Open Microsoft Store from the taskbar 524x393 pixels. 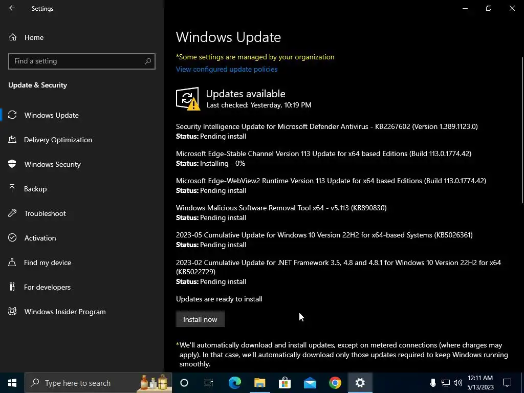(x=285, y=383)
